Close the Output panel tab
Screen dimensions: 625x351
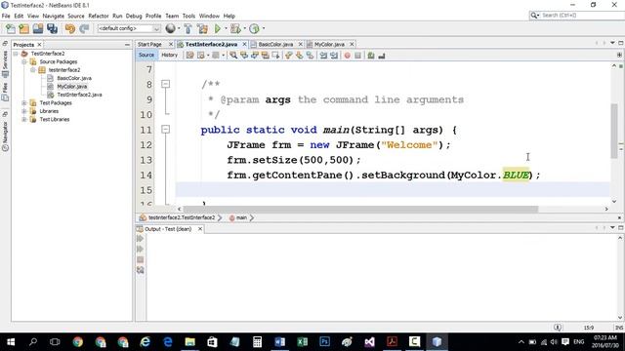point(200,229)
